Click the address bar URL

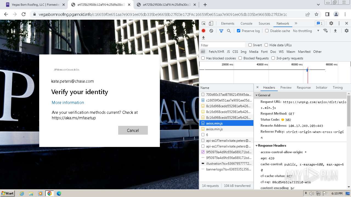tap(163, 14)
